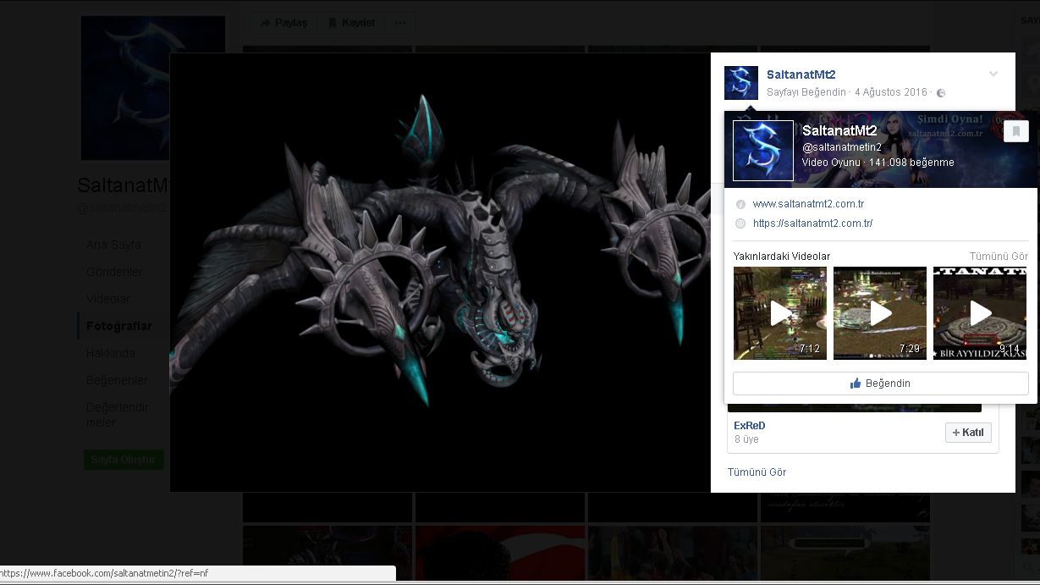Click Katıl button for ExReD group
Image resolution: width=1040 pixels, height=585 pixels.
(x=968, y=433)
